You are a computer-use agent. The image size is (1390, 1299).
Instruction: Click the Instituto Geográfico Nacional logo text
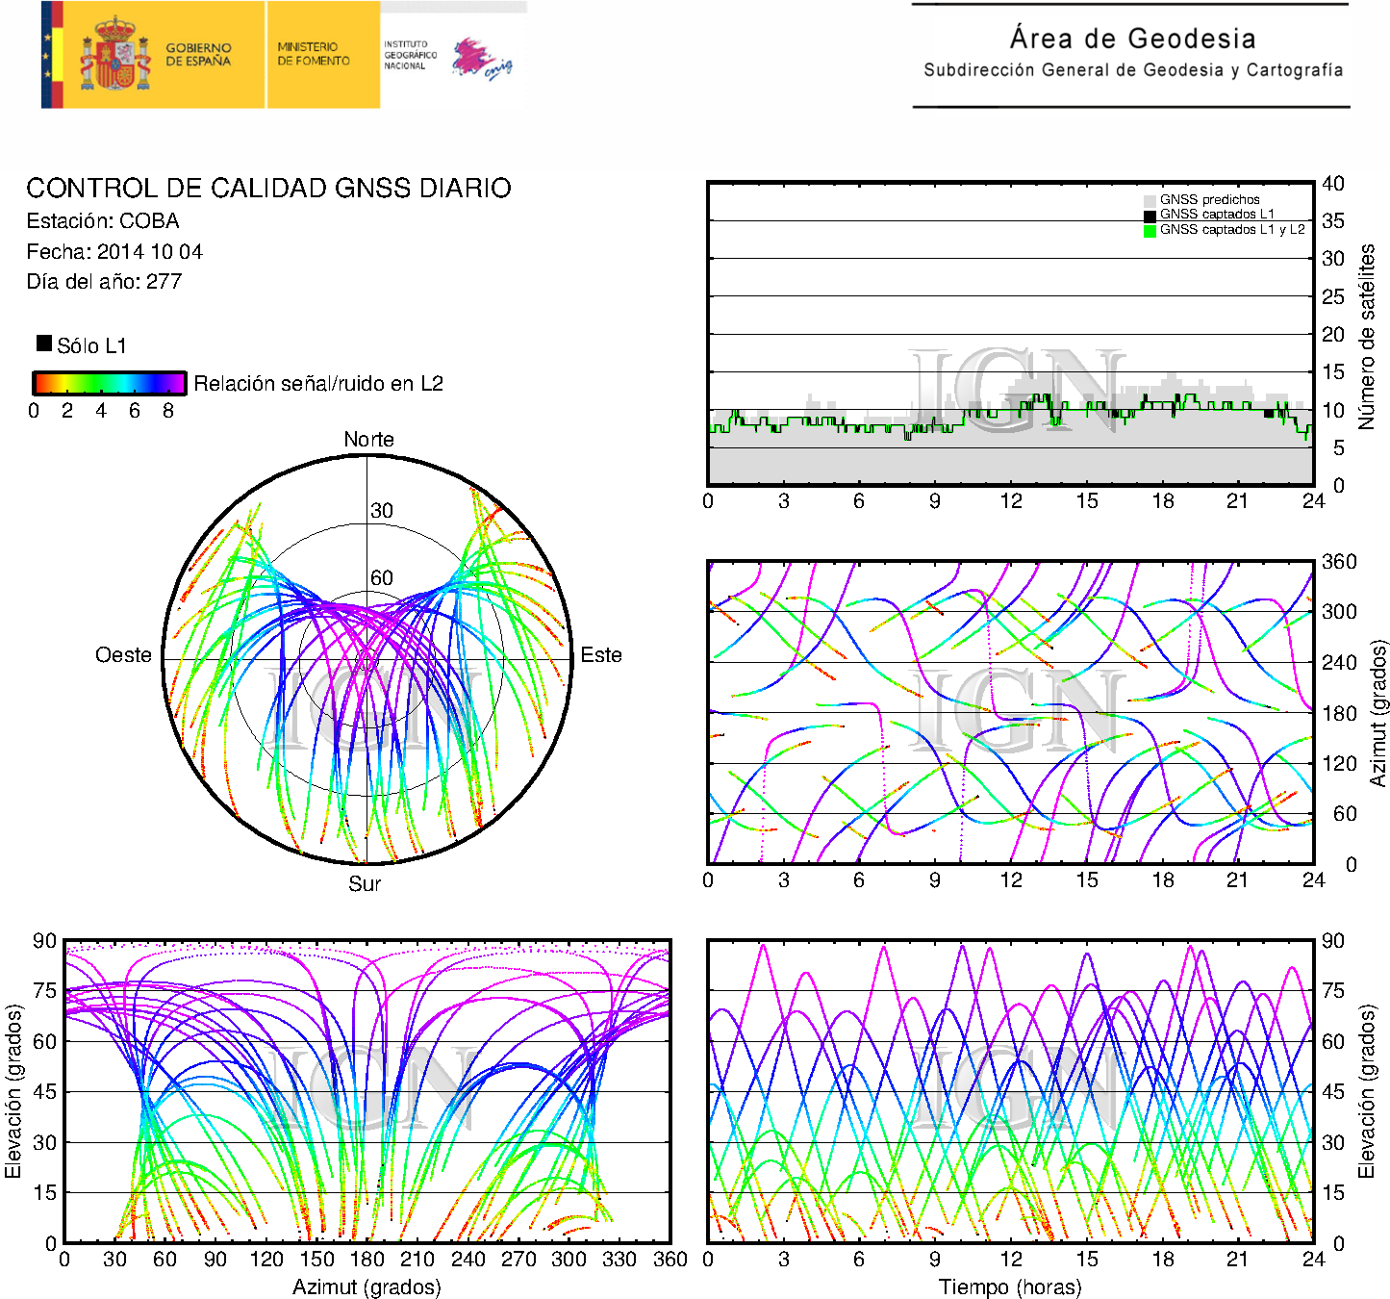point(409,55)
